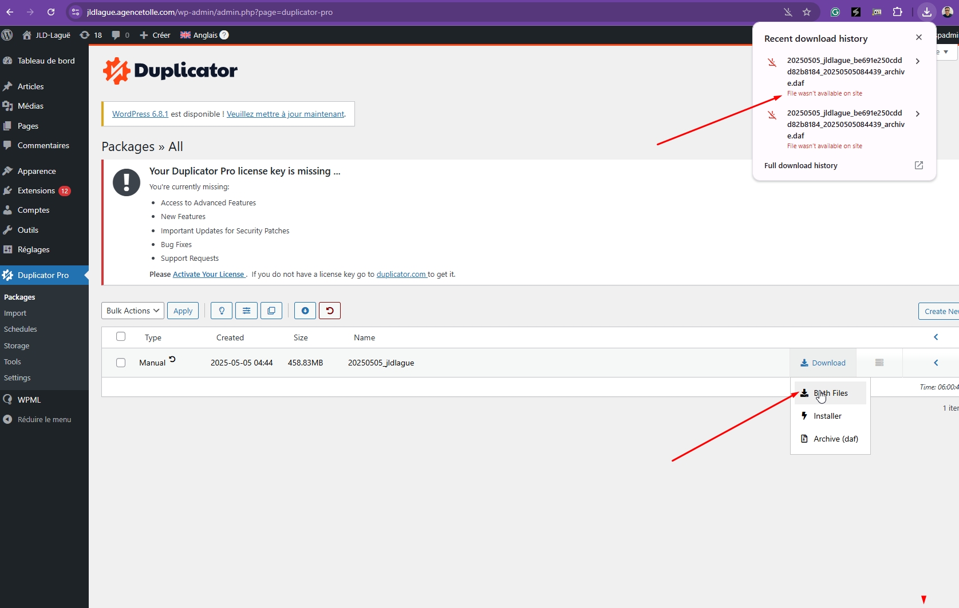Expand second failed download chevron

[918, 114]
